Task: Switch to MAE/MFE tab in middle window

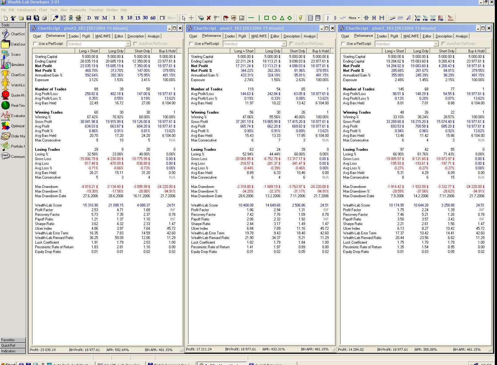Action: click(259, 36)
